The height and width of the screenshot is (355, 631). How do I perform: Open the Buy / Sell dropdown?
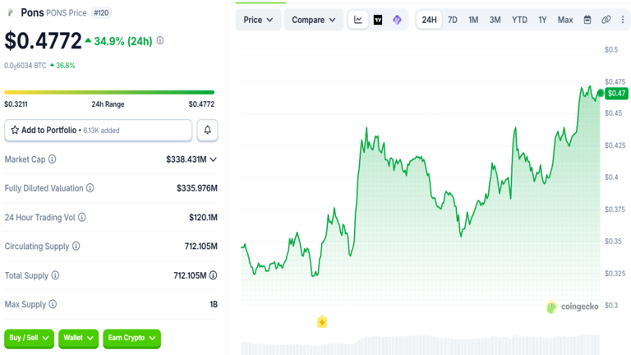coord(29,338)
